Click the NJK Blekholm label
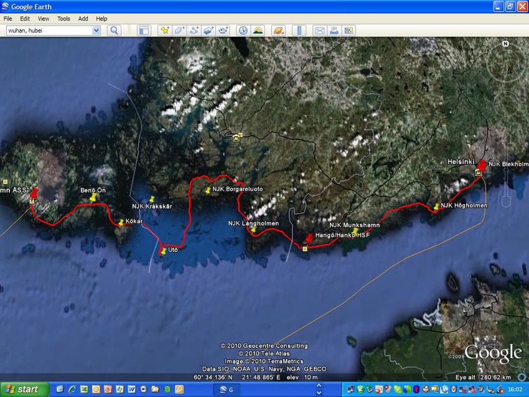The height and width of the screenshot is (397, 529). [508, 164]
